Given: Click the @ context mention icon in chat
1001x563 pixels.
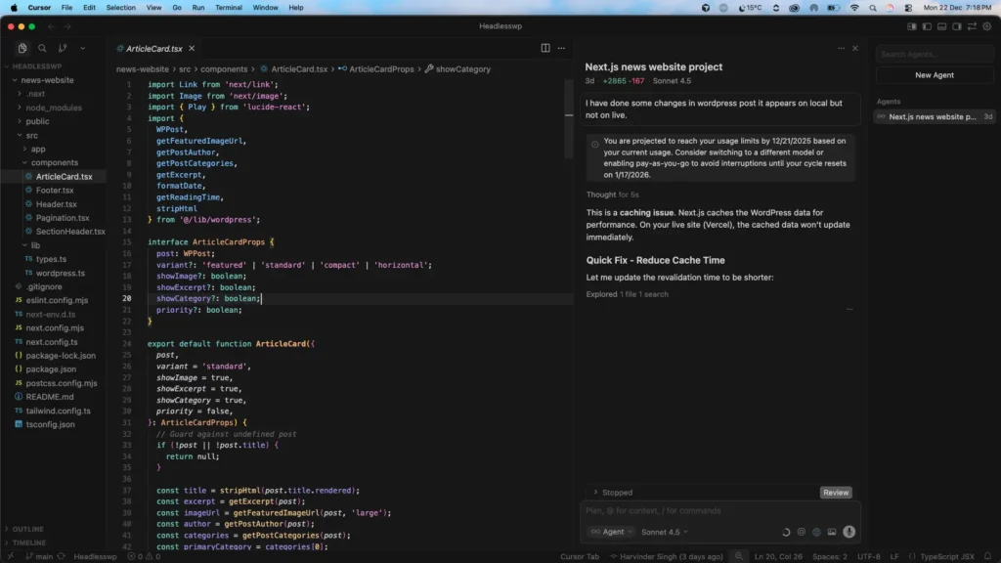Looking at the screenshot, I should point(802,532).
